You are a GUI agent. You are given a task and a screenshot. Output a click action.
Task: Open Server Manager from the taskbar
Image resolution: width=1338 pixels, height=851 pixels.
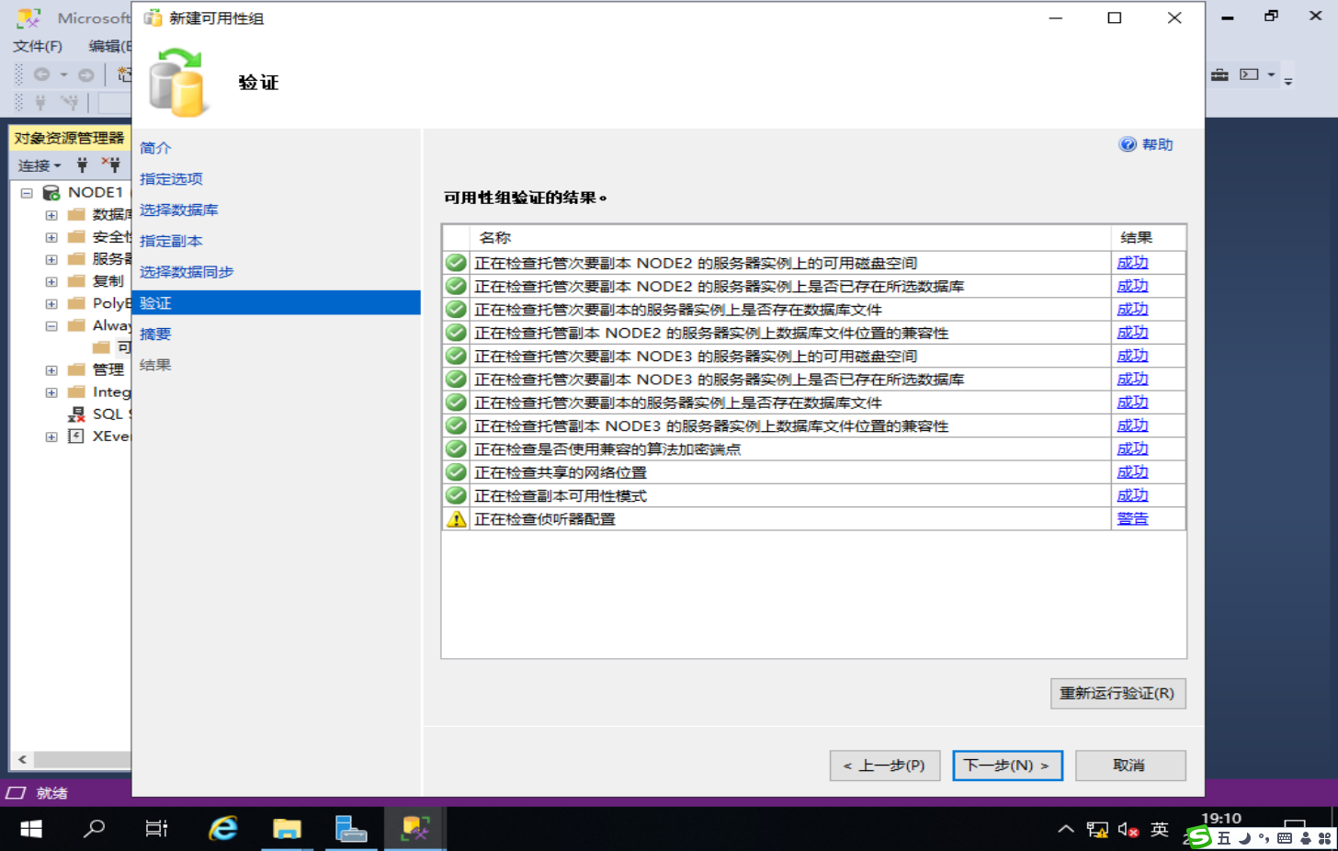click(x=350, y=829)
